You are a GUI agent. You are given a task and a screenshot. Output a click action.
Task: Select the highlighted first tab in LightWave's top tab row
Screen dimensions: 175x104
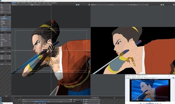pos(14,3)
